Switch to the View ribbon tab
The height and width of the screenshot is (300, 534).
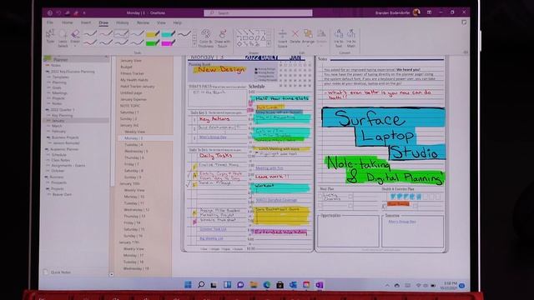pyautogui.click(x=161, y=22)
